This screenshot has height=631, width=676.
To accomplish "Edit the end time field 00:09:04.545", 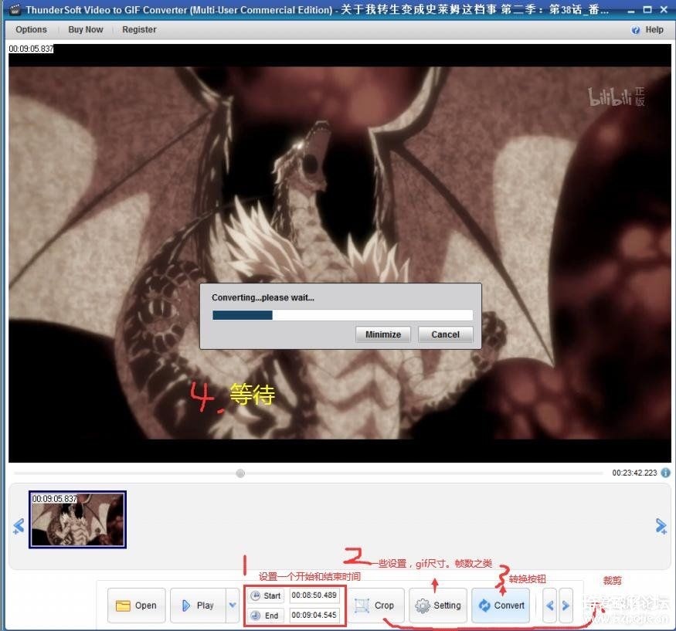I will [x=314, y=615].
